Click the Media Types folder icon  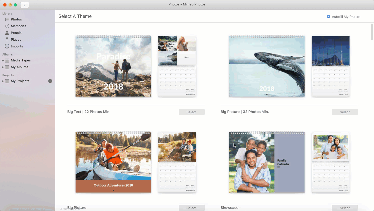[7, 60]
